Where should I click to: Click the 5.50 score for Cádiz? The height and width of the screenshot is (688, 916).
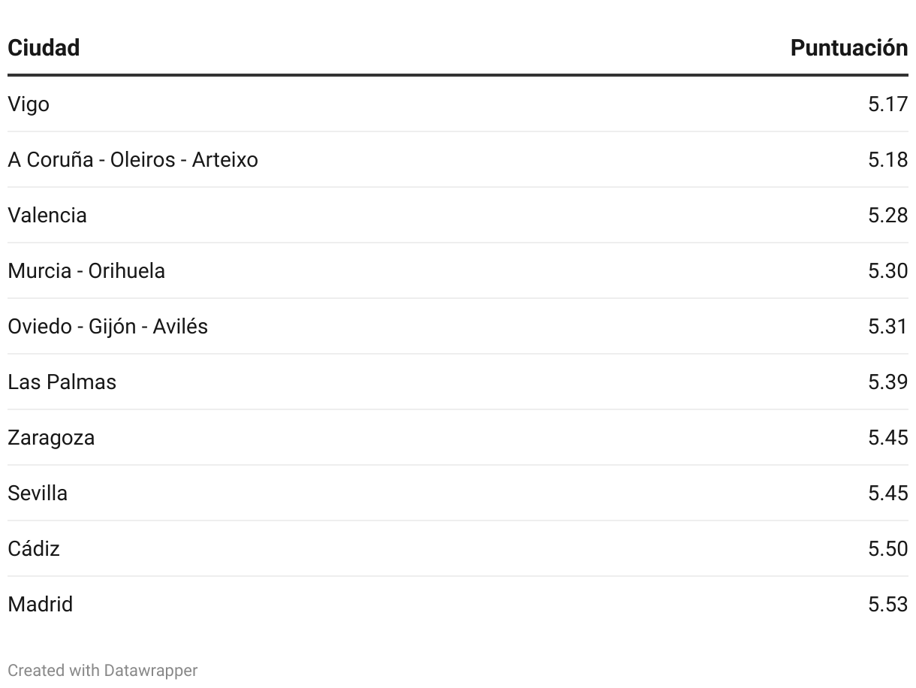click(888, 549)
